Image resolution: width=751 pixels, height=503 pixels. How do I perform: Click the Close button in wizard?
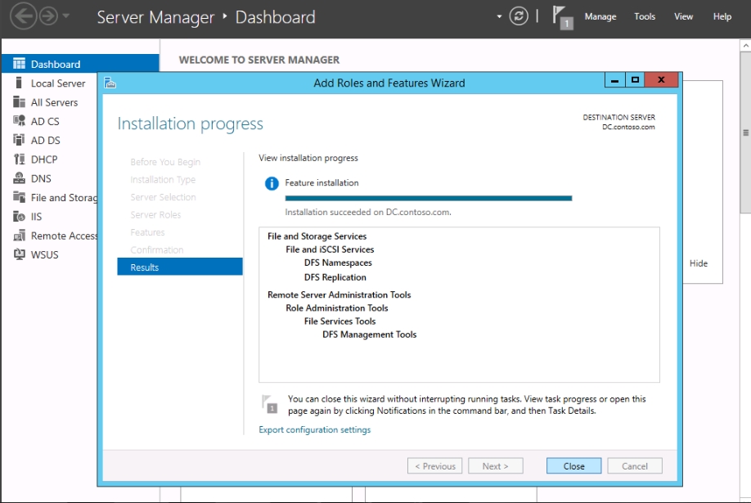pyautogui.click(x=573, y=466)
